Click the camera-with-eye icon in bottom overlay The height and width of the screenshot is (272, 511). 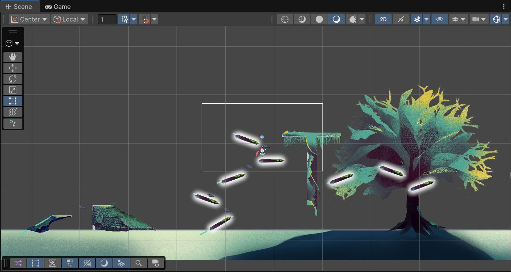coord(156,263)
